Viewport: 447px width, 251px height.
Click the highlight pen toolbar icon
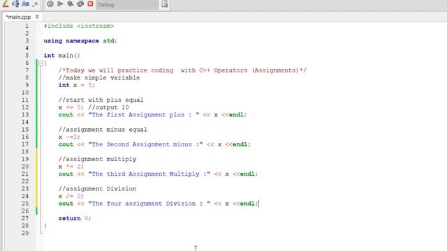[x=5, y=4]
